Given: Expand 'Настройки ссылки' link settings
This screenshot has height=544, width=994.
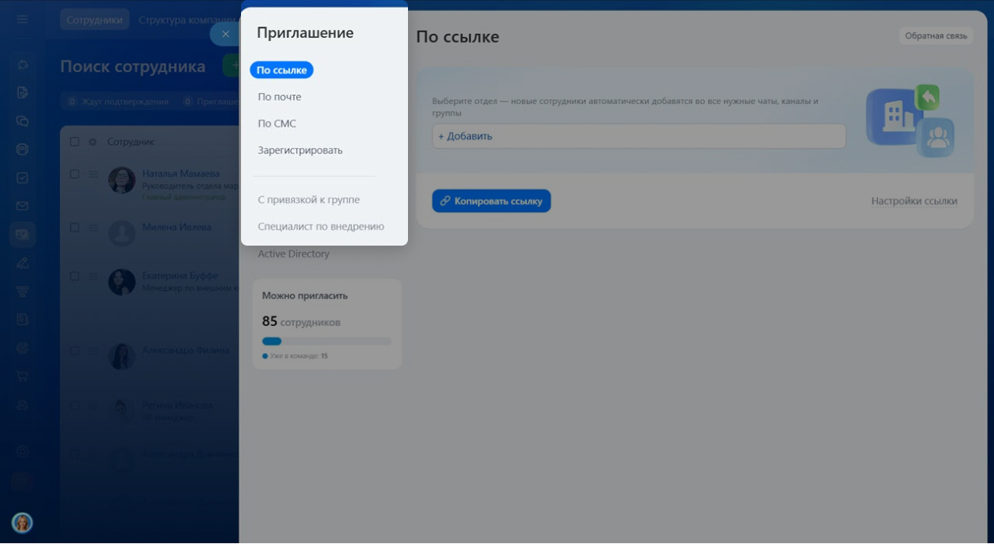Looking at the screenshot, I should pyautogui.click(x=914, y=201).
